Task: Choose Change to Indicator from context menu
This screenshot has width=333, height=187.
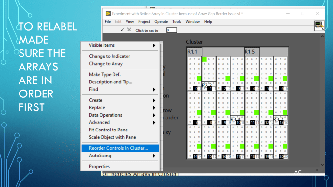Action: coord(110,56)
